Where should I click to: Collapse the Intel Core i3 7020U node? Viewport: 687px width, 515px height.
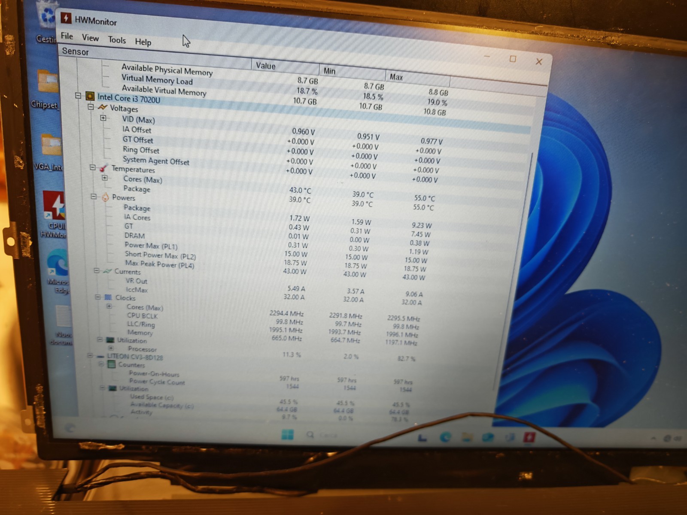(x=78, y=96)
